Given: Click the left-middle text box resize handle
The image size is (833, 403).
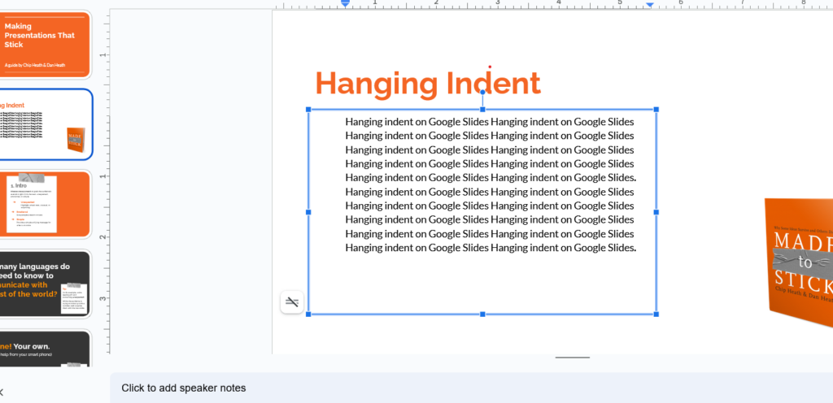Looking at the screenshot, I should 308,211.
